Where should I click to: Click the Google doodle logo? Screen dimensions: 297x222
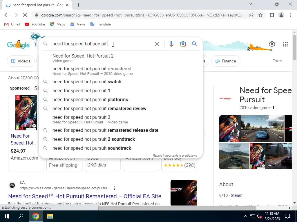tap(18, 45)
